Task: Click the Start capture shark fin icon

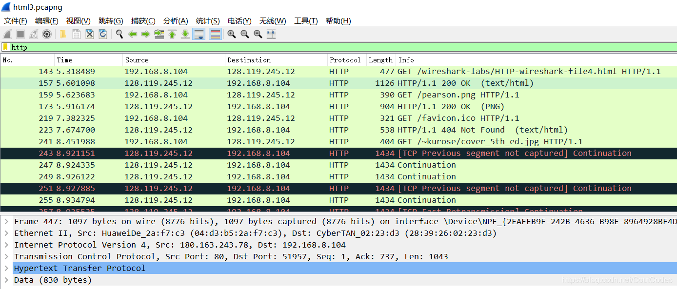Action: pyautogui.click(x=7, y=34)
